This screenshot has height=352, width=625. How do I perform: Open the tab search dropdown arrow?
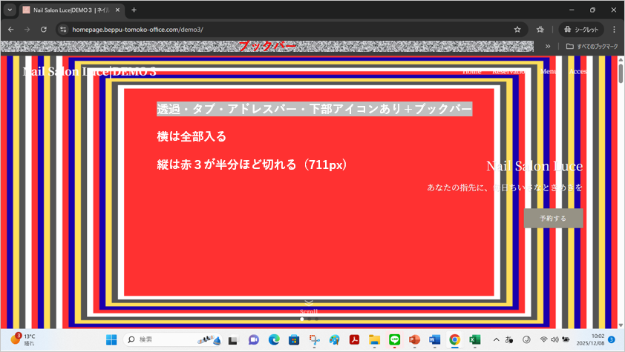[10, 10]
